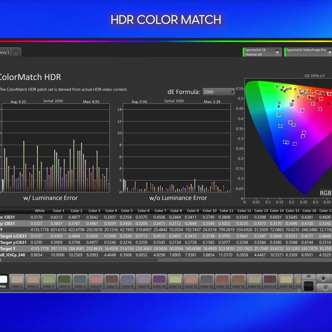Select the Color 7 patch swatch
Viewport: 332px width, 332px height.
point(112,281)
